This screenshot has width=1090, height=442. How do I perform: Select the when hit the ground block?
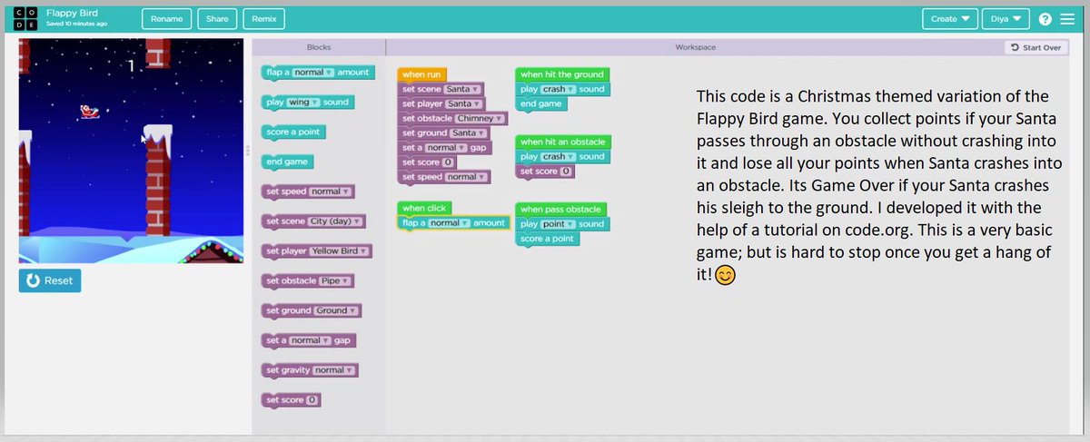click(561, 74)
